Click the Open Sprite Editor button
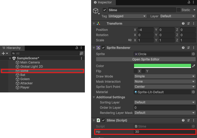Viewport: 197px width, 138px height. (x=146, y=59)
